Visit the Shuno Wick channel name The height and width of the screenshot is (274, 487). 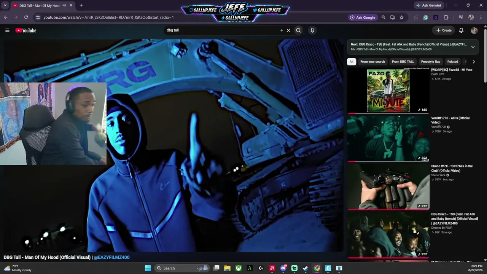point(438,175)
